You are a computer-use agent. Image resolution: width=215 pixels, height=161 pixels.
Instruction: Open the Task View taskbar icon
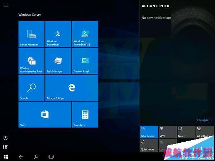point(51,157)
